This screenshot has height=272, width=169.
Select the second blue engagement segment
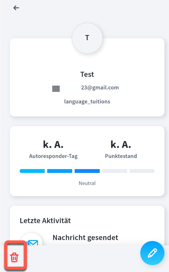[60, 171]
